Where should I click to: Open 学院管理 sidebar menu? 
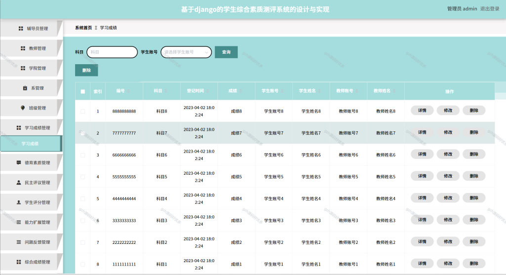[x=31, y=68]
